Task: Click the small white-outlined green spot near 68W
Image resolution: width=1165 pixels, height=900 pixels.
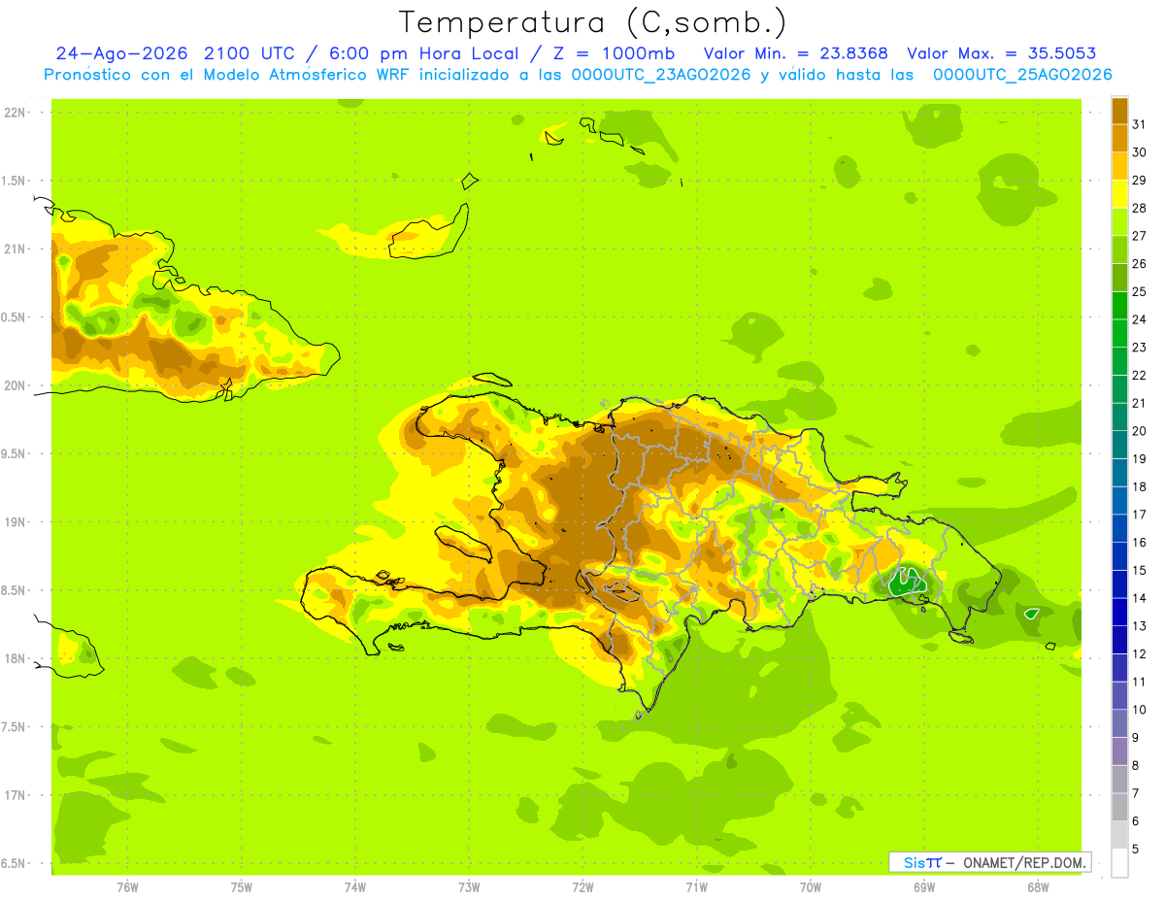Action: point(1032,614)
